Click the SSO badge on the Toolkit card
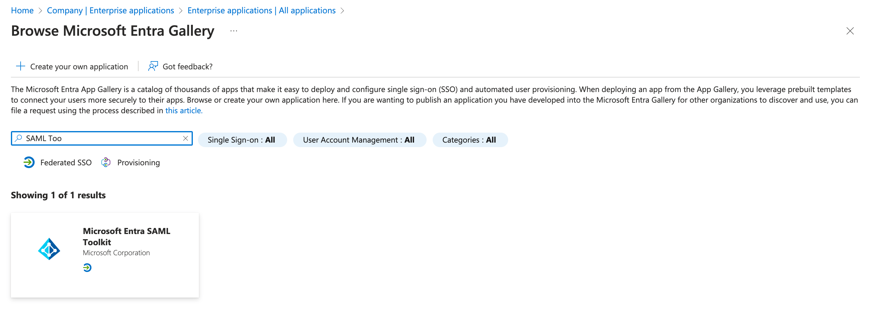The height and width of the screenshot is (310, 872). 87,268
